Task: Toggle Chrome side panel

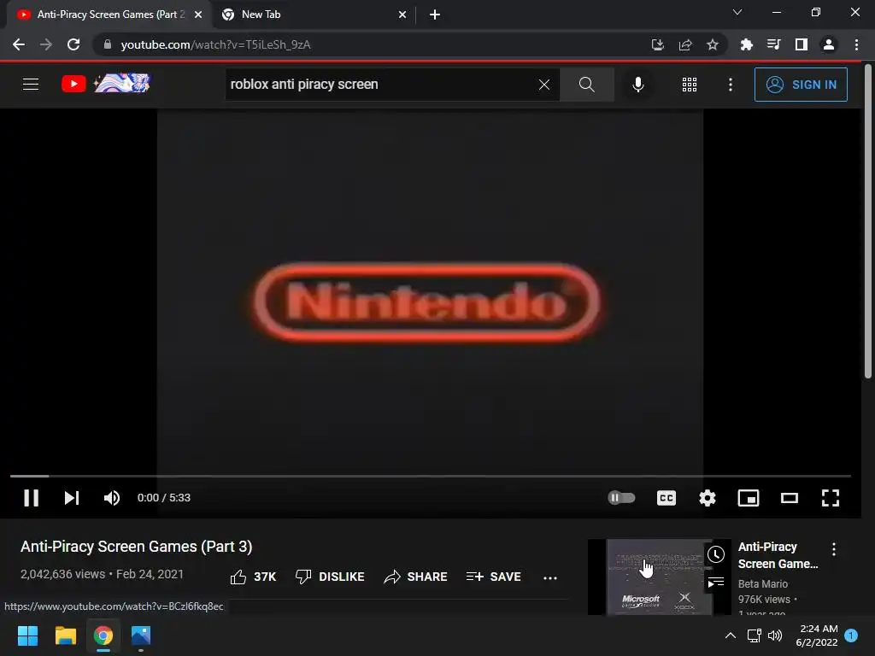Action: click(801, 44)
